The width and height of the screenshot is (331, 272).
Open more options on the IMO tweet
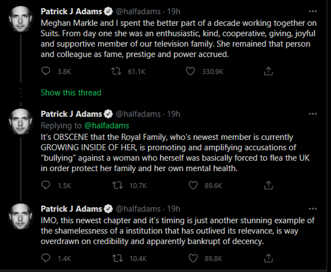[x=313, y=209]
